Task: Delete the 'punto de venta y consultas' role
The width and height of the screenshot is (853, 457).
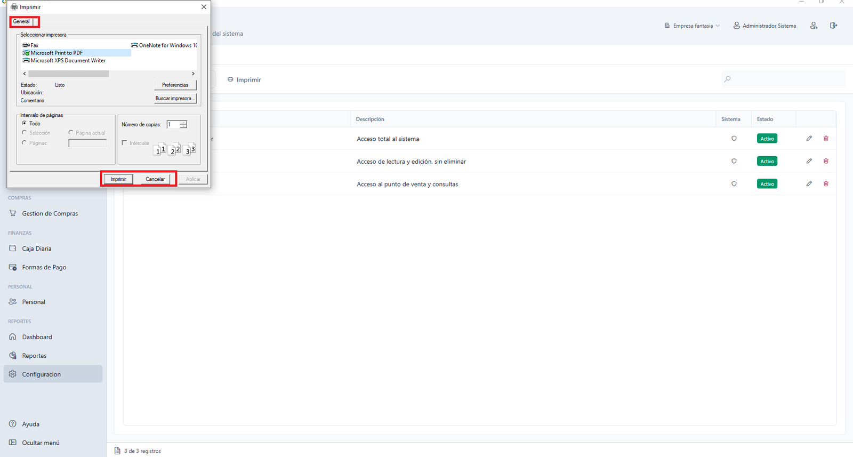Action: click(826, 183)
